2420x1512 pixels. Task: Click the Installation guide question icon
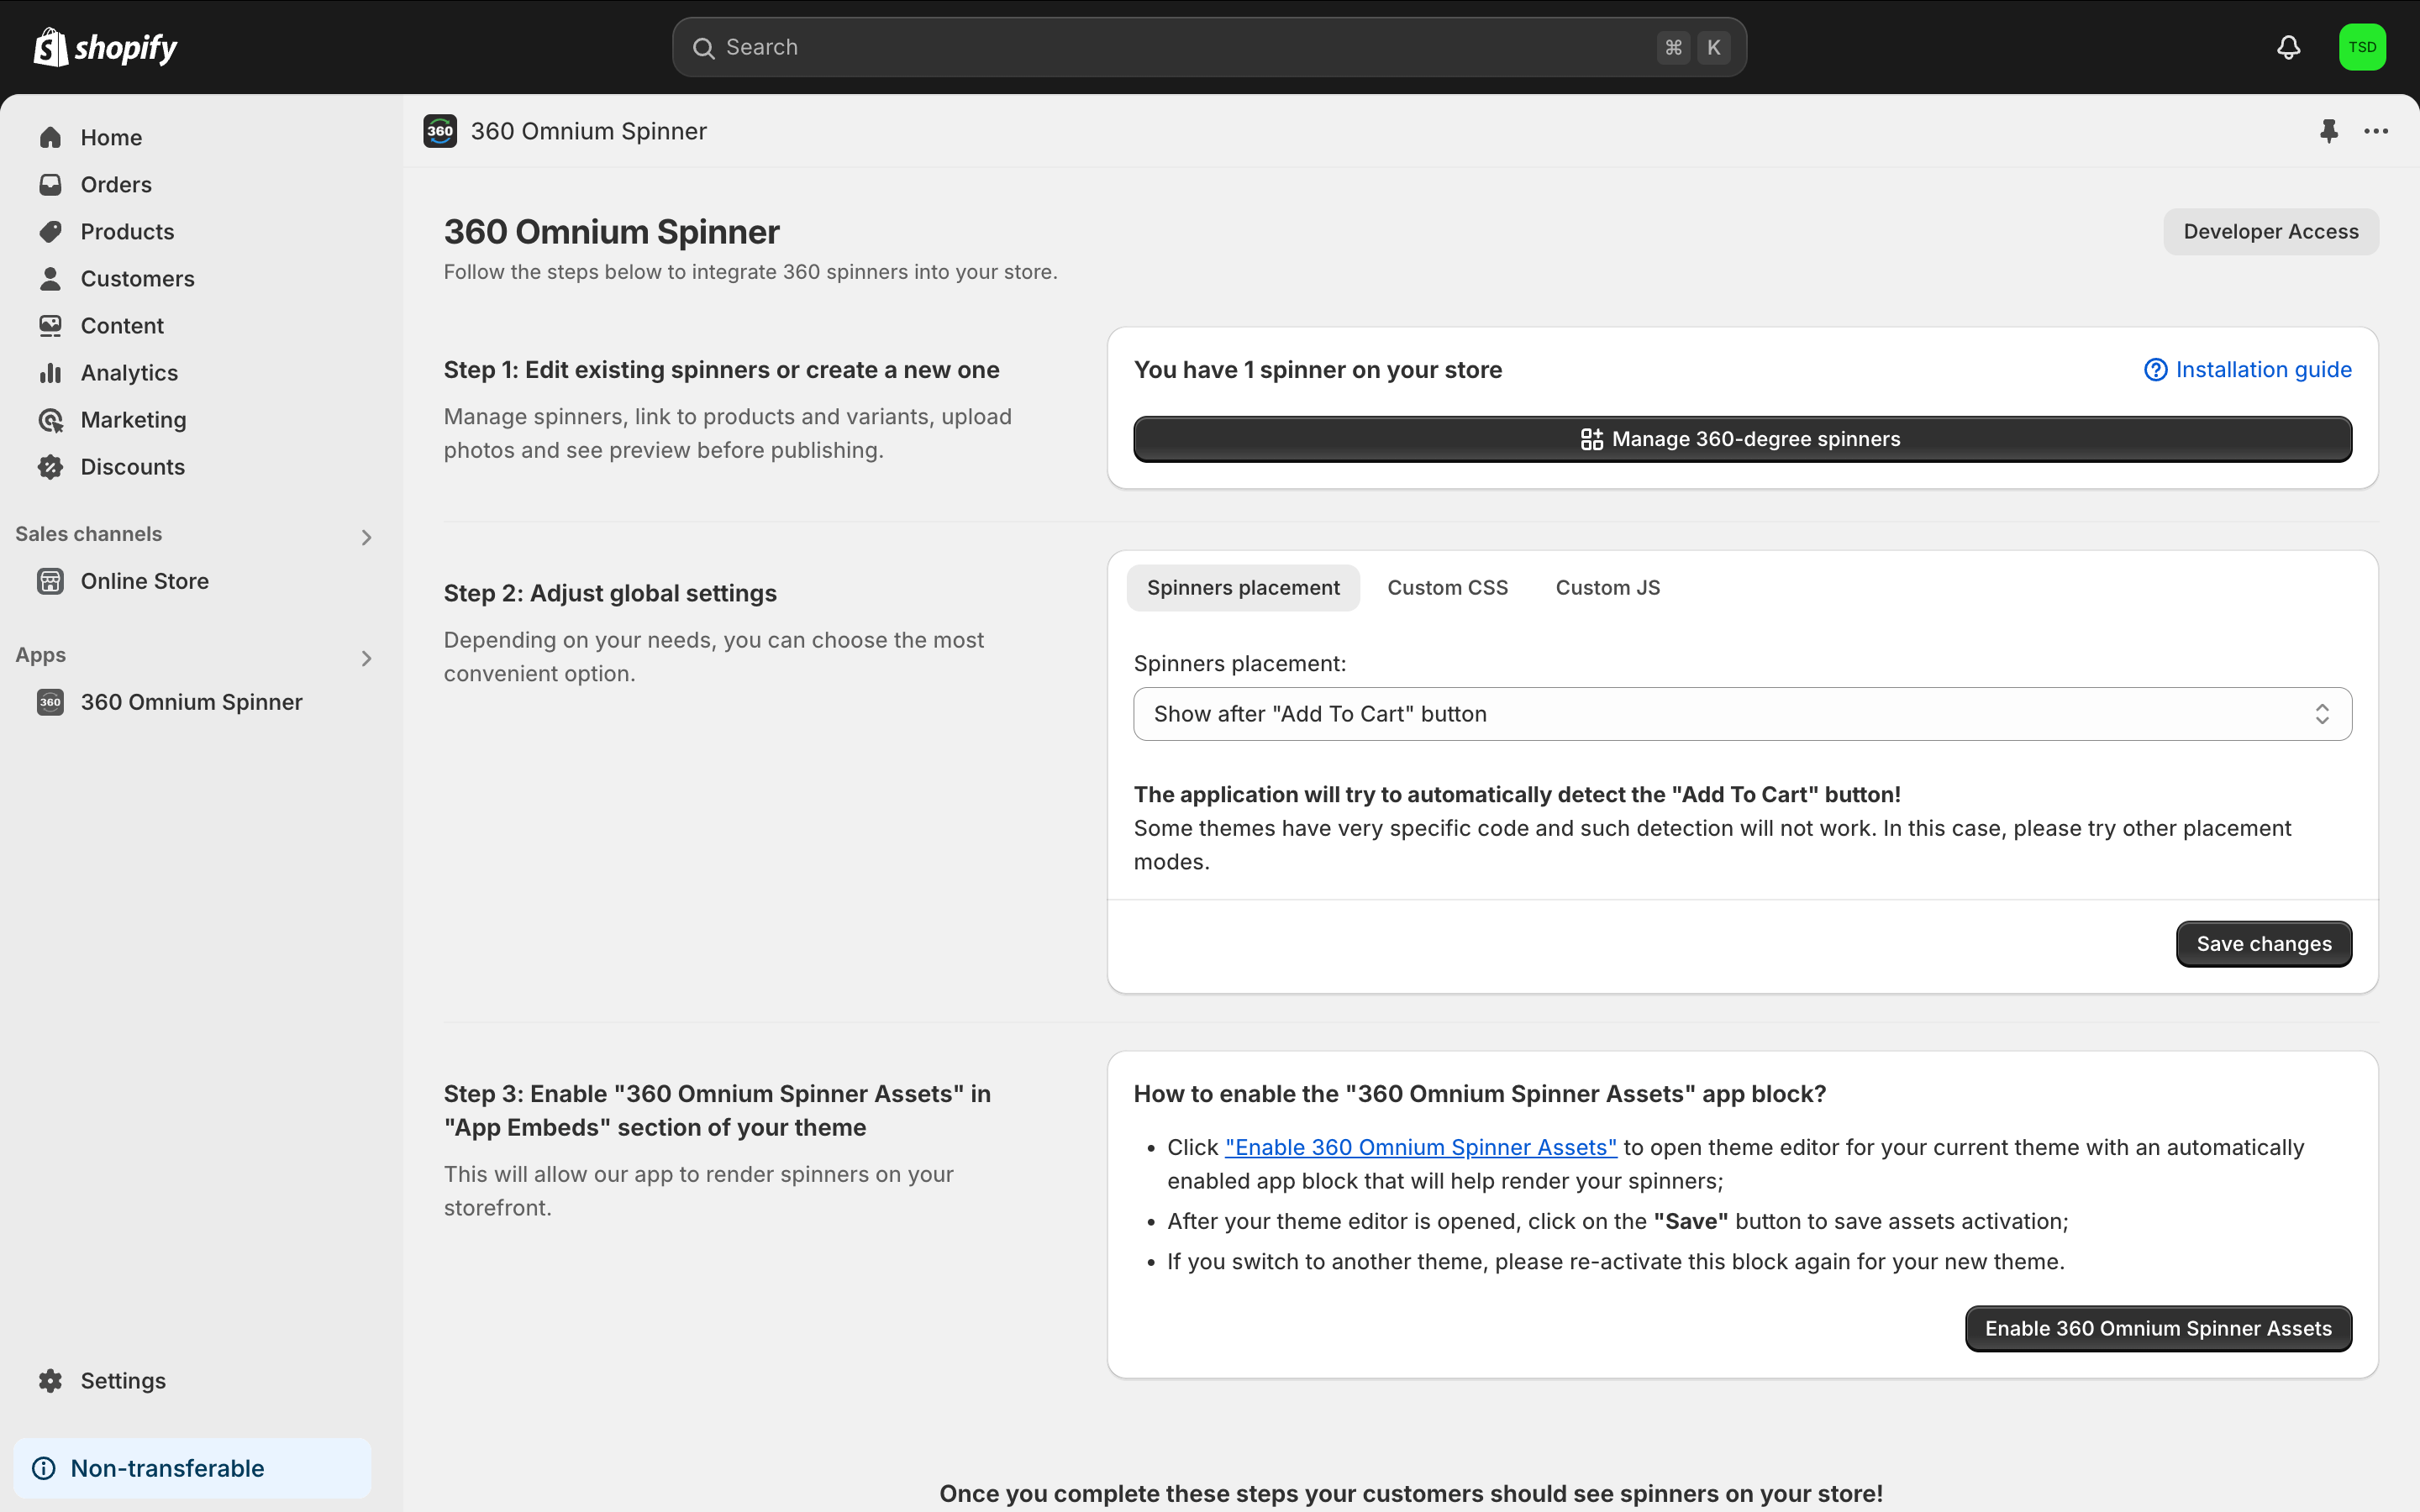(2155, 370)
